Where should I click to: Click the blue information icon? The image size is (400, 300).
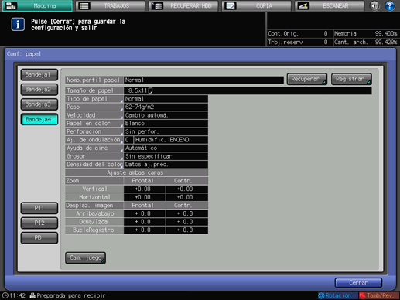pyautogui.click(x=18, y=25)
